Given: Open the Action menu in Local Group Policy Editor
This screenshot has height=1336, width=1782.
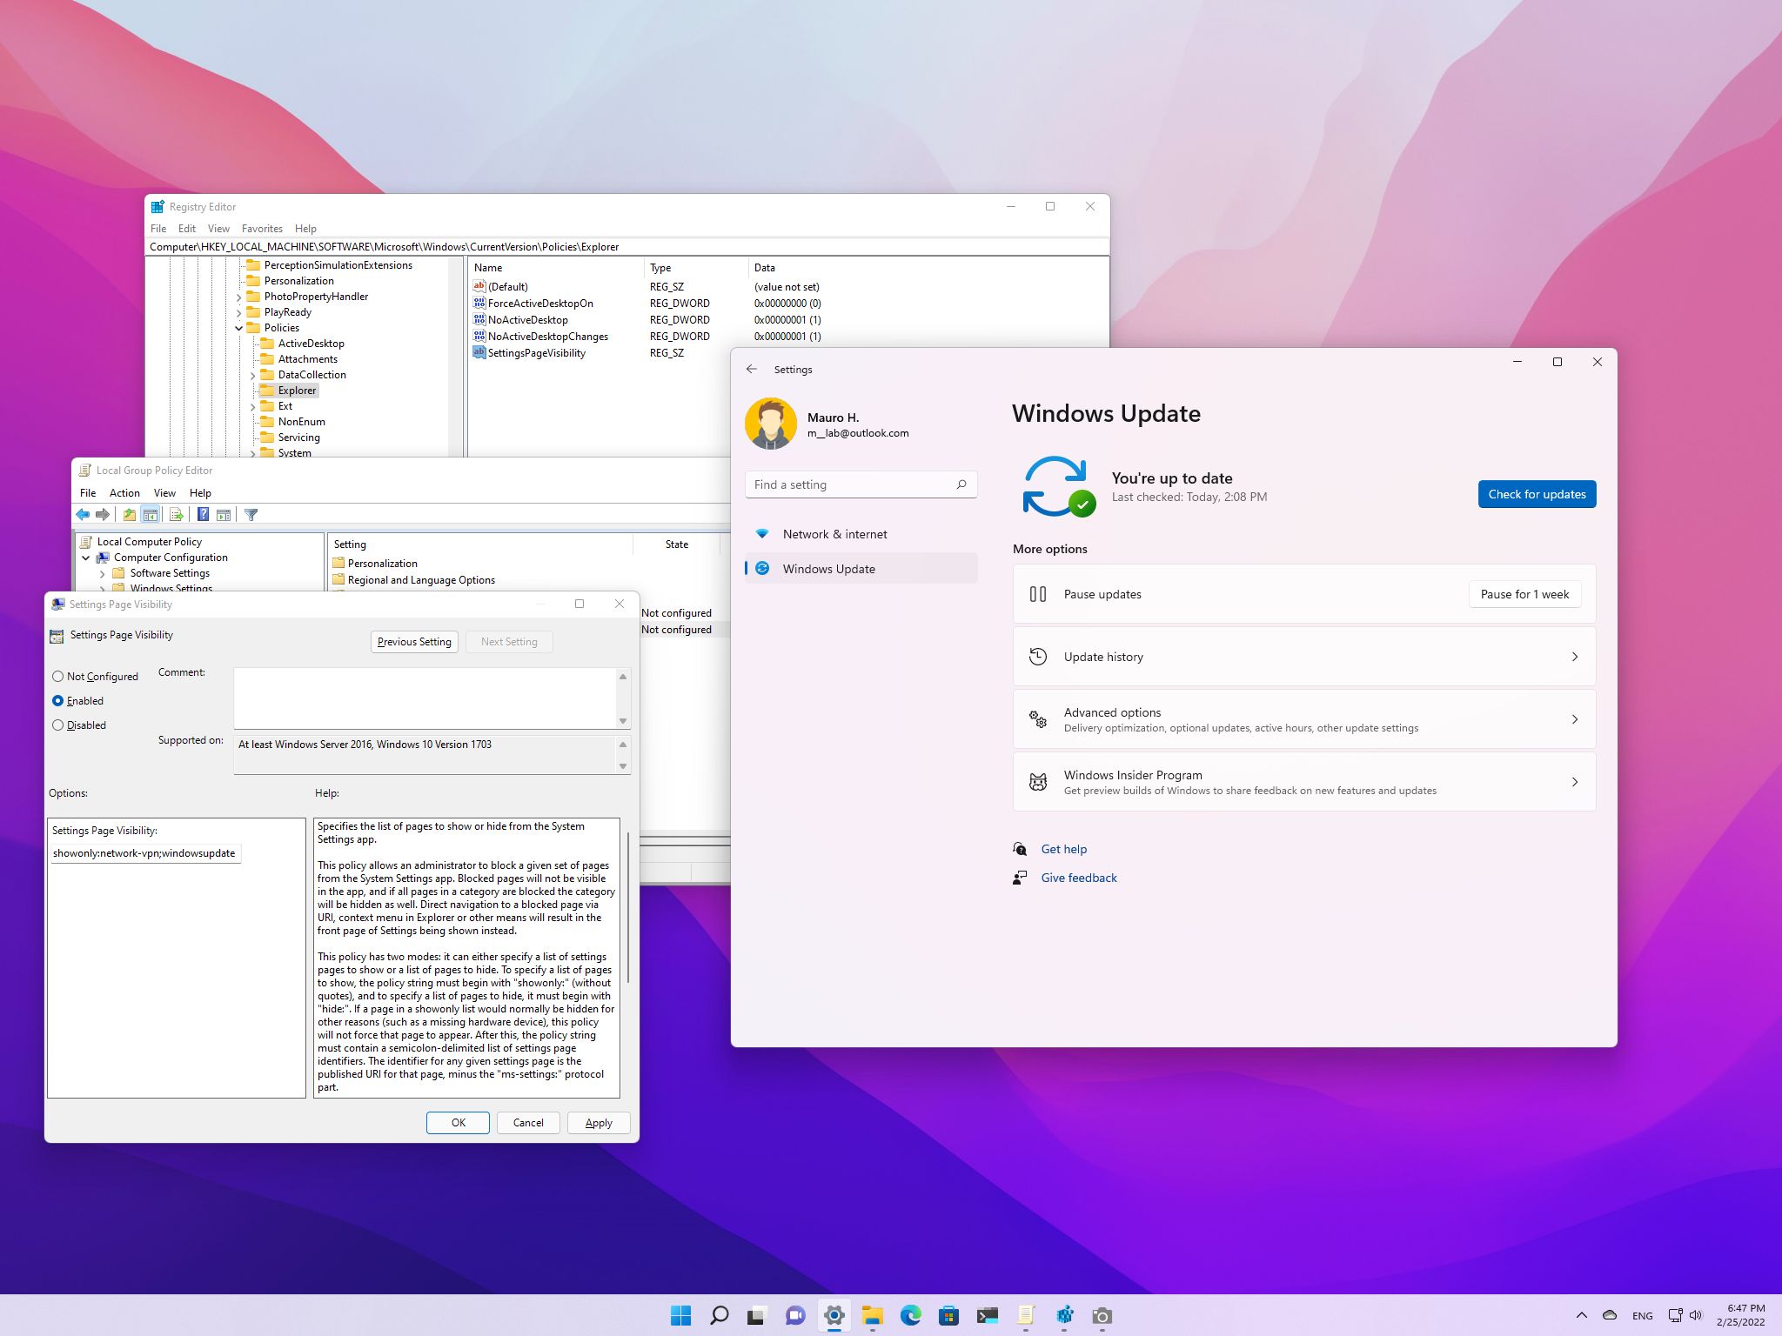Looking at the screenshot, I should click(x=124, y=492).
